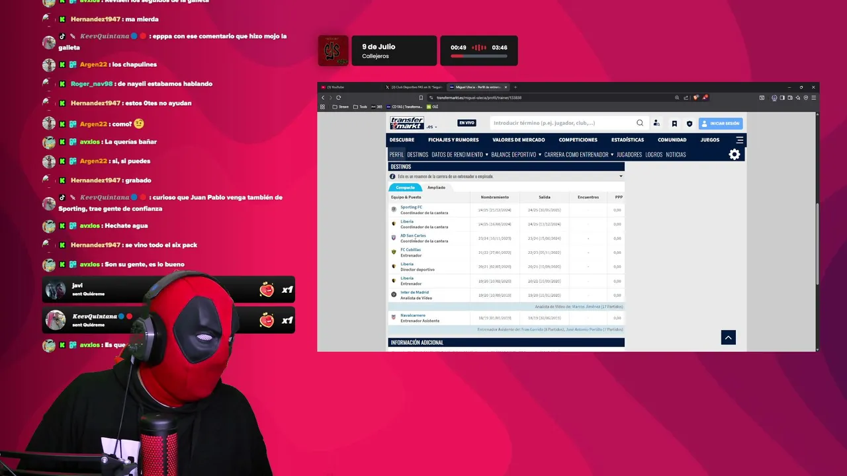This screenshot has height=476, width=847.
Task: Click the Brave shields lion icon
Action: (x=695, y=97)
